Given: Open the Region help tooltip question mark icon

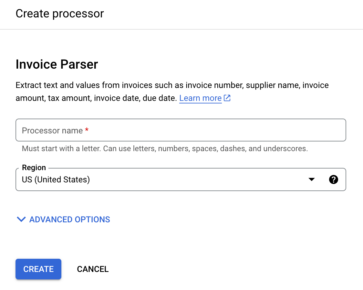Looking at the screenshot, I should (334, 179).
